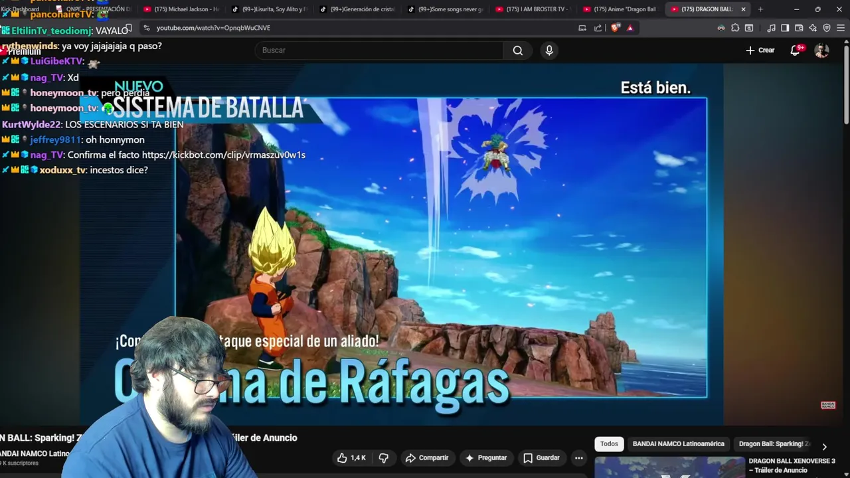Click the Preguntar button

tap(487, 458)
